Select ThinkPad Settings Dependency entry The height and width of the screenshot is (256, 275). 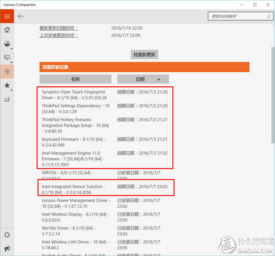point(76,108)
